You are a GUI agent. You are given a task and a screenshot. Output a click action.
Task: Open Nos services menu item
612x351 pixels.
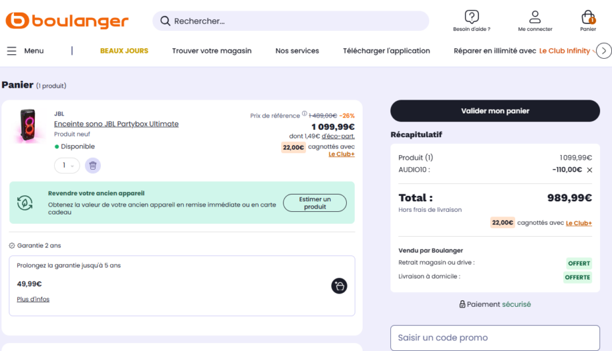click(x=297, y=51)
